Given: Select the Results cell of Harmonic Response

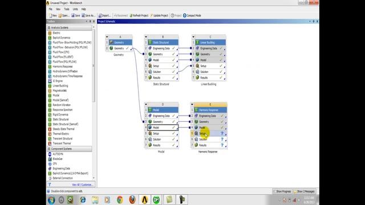Looking at the screenshot, I should [x=210, y=145].
